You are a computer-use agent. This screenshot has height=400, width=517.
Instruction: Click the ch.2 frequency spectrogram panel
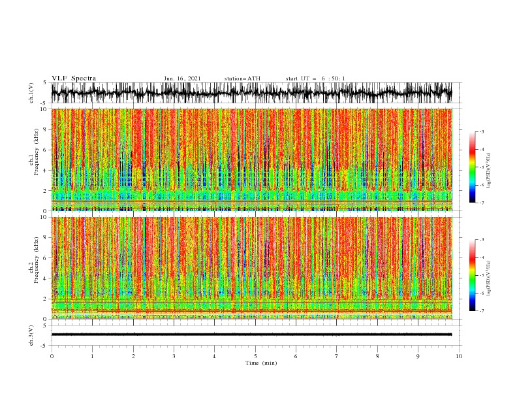[251, 268]
